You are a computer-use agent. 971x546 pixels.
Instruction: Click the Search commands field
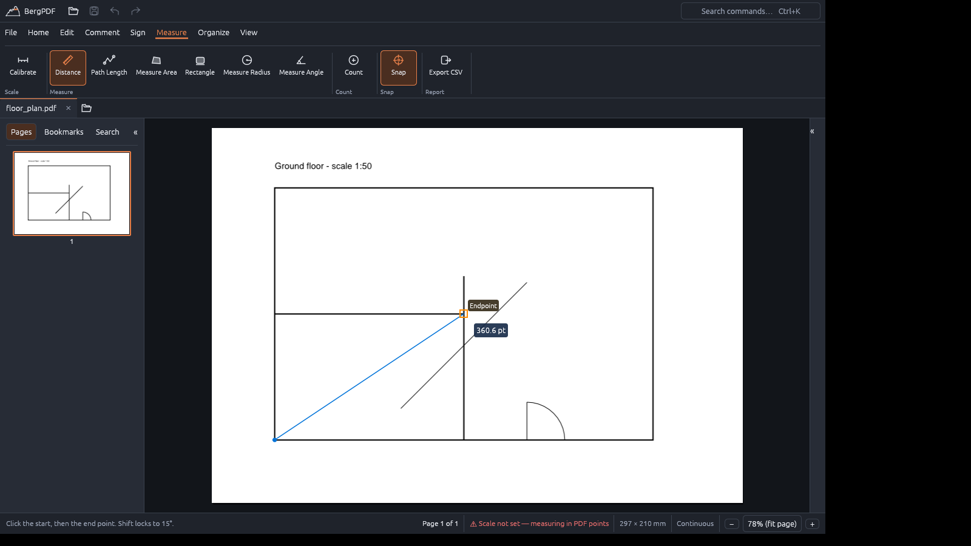[751, 11]
